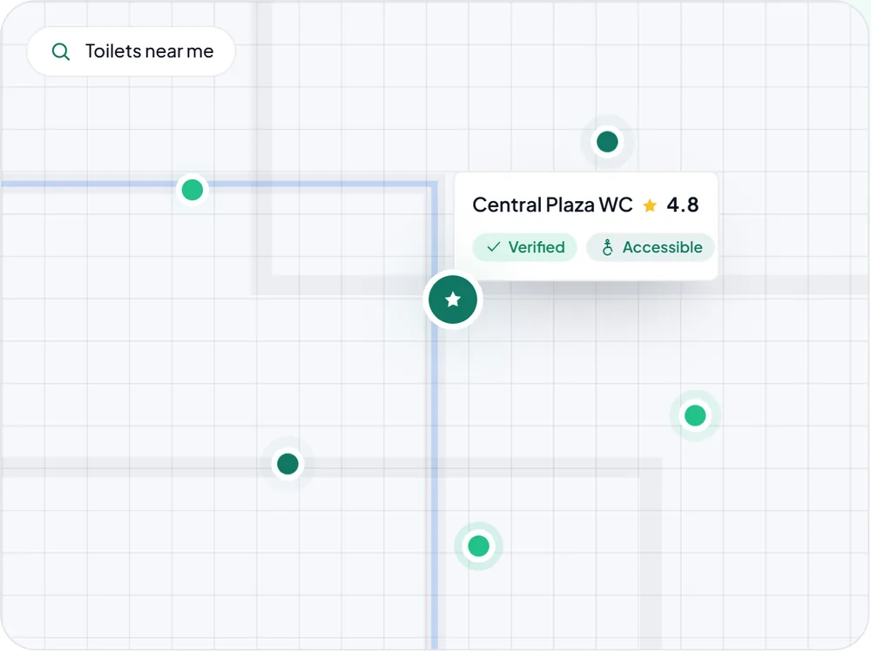
Task: Select the dark green pin above the popup card
Action: coord(607,142)
